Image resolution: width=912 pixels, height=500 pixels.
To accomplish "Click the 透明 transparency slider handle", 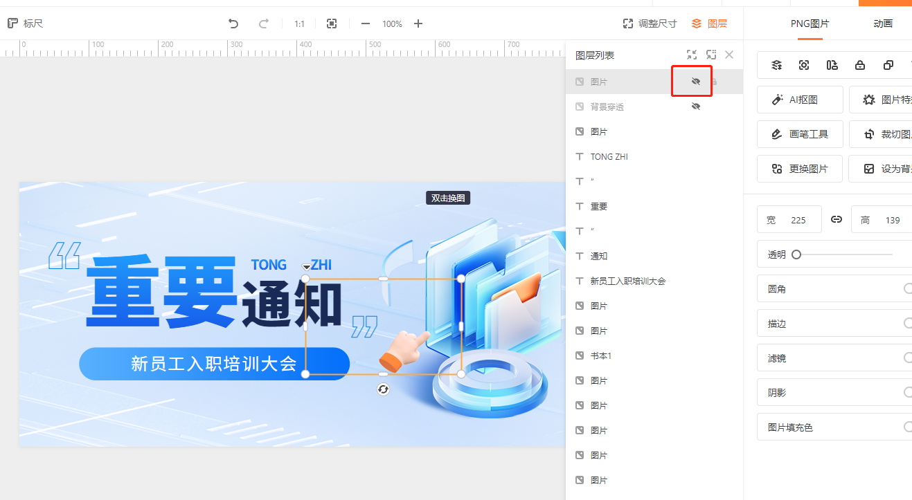I will click(796, 254).
